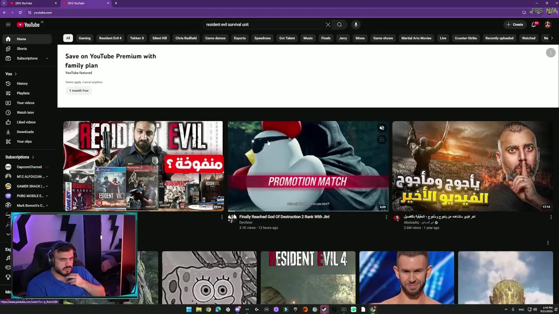Open options menu for Abulsadiq video
The width and height of the screenshot is (559, 314).
[x=550, y=217]
